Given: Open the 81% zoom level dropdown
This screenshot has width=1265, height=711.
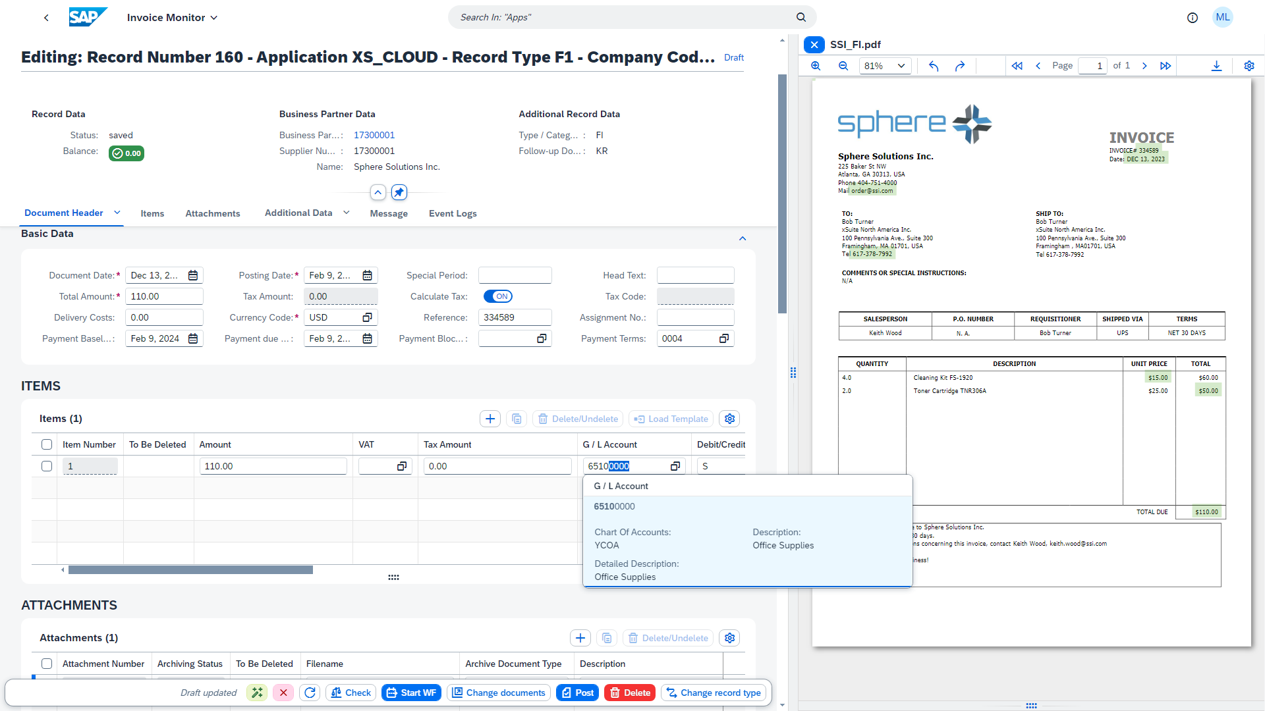Looking at the screenshot, I should click(x=885, y=66).
